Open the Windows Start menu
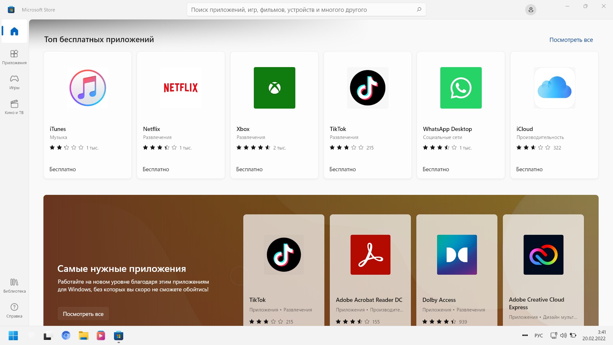This screenshot has width=613, height=345. 13,335
